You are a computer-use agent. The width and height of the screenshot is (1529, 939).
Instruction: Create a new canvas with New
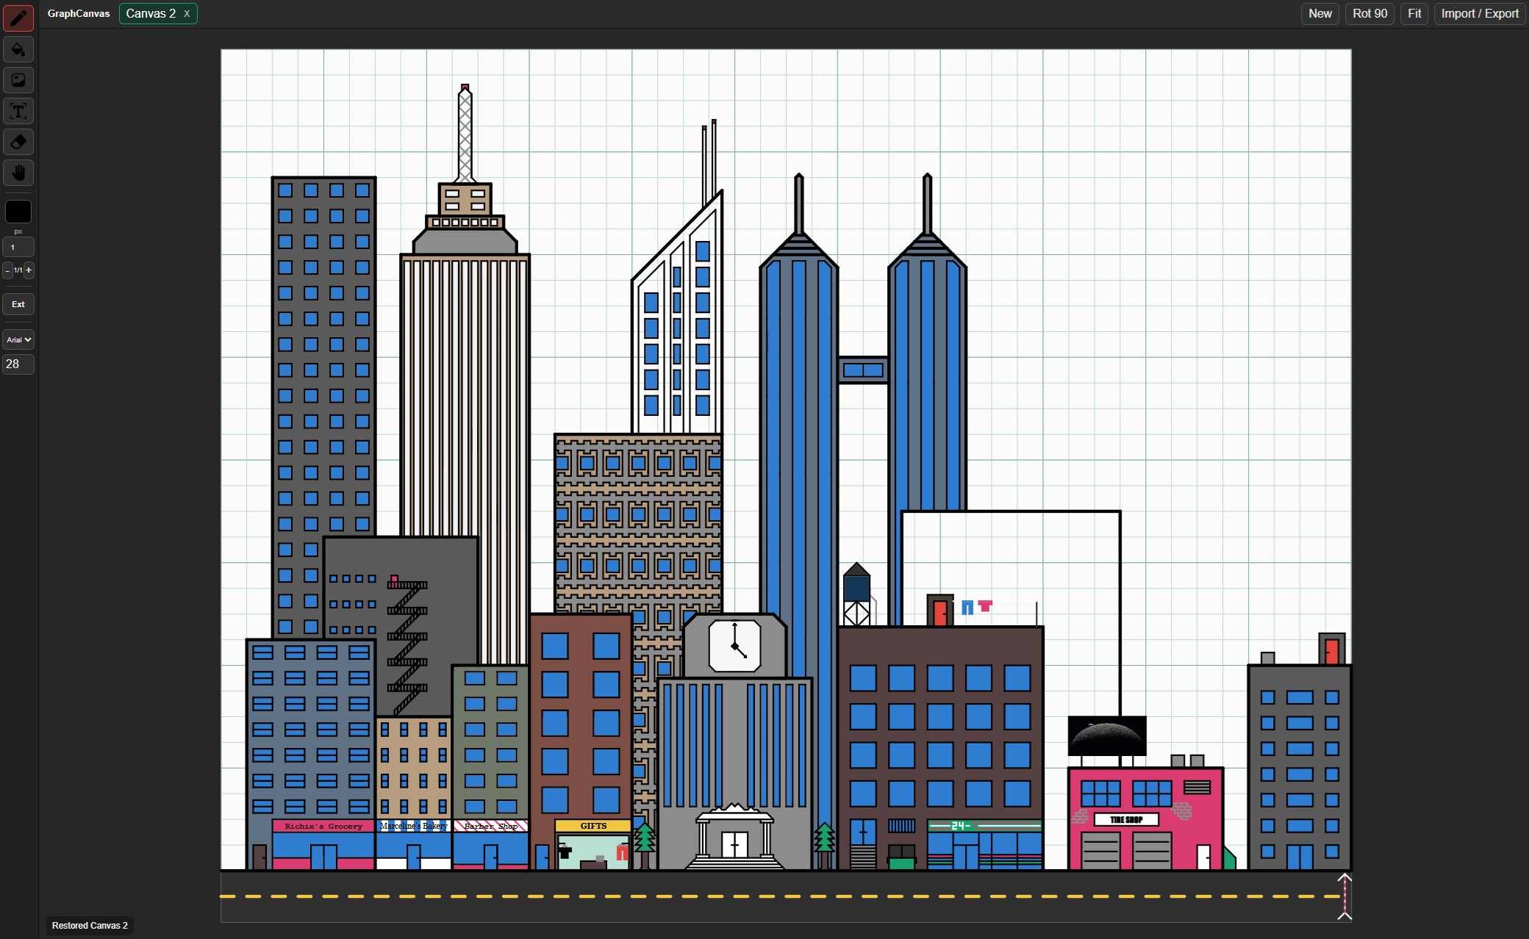coord(1319,13)
